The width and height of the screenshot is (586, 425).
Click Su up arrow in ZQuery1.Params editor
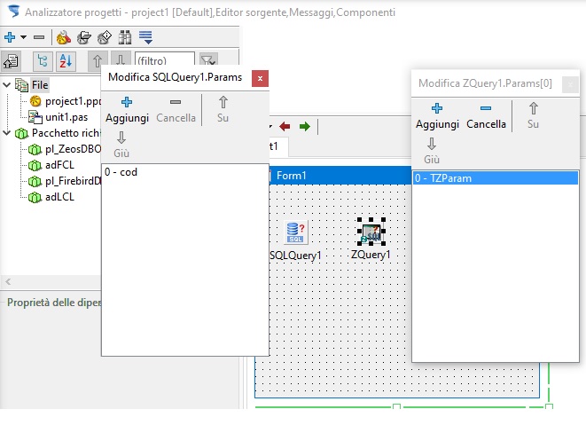pos(534,116)
